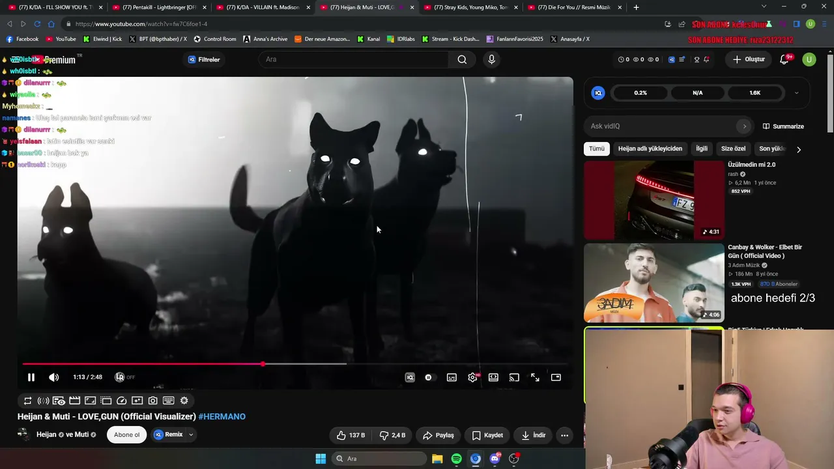Cast video to a device
Screen dimensions: 834x469
(x=514, y=377)
